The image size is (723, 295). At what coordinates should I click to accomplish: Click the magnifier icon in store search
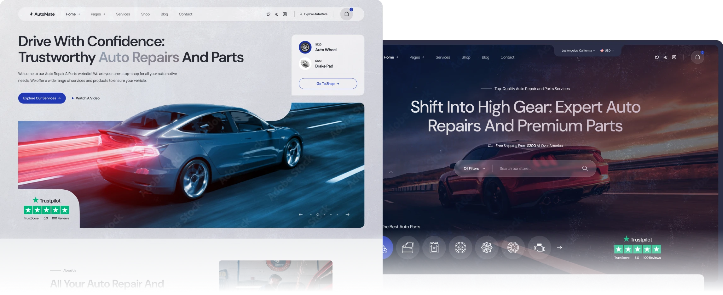click(585, 169)
